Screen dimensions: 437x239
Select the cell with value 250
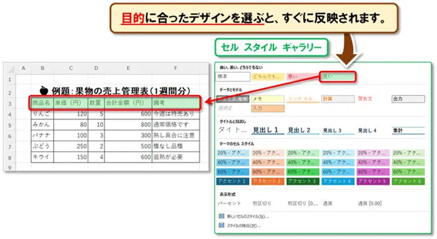coord(71,146)
